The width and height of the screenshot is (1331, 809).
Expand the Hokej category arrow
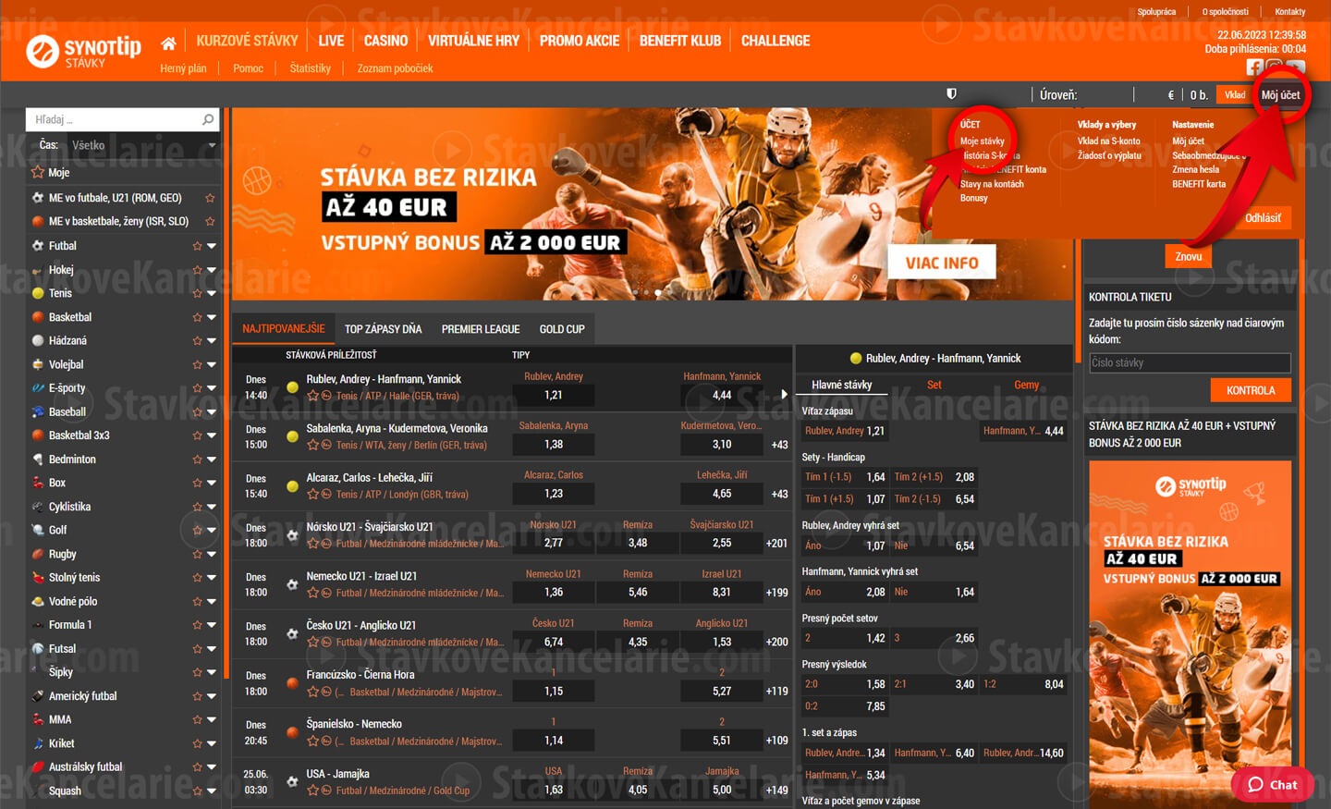pyautogui.click(x=212, y=270)
